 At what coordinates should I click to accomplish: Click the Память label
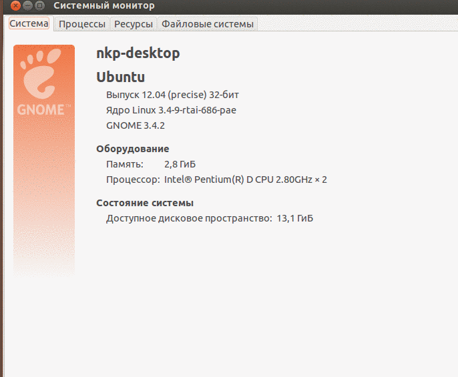pyautogui.click(x=125, y=164)
